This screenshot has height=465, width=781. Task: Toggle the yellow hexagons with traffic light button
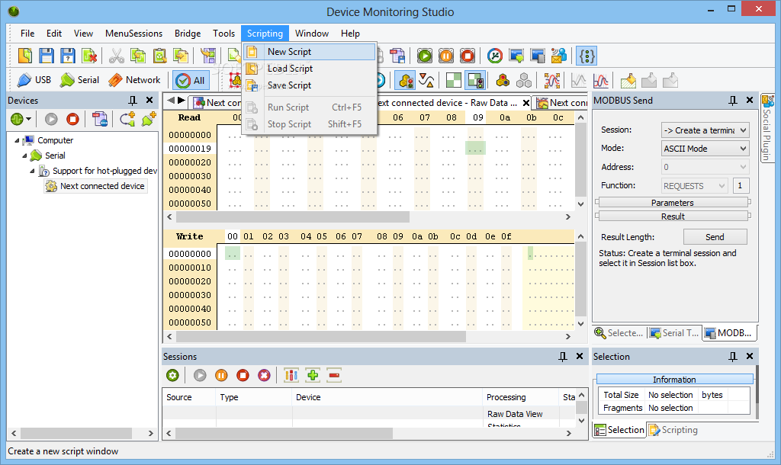(406, 80)
